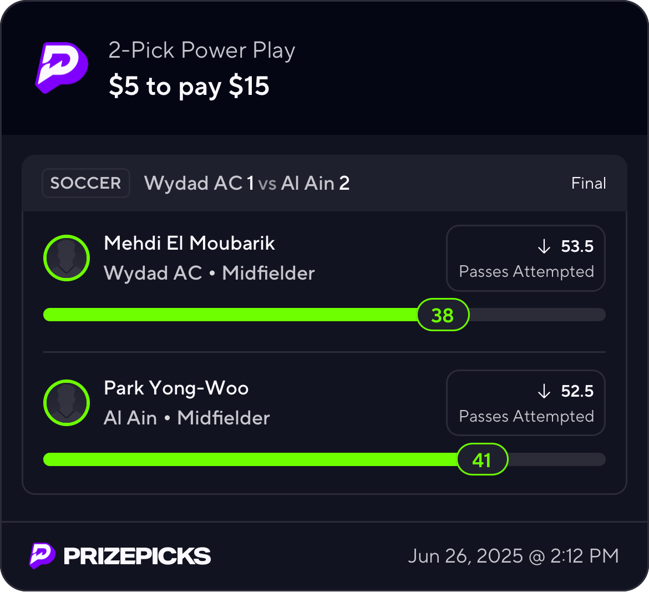This screenshot has width=649, height=592.
Task: Click the Park Yong-Woo player name
Action: (176, 388)
